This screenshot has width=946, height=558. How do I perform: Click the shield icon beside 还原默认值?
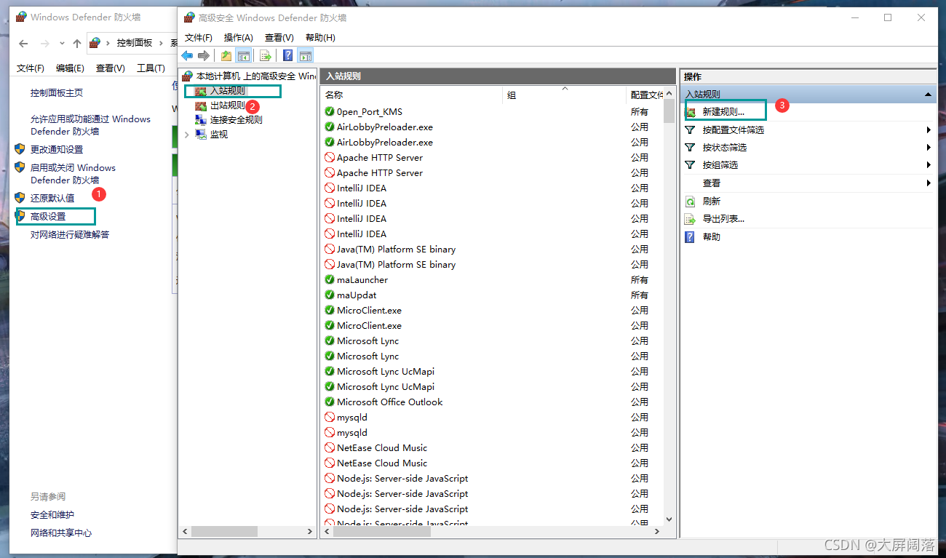pyautogui.click(x=20, y=198)
